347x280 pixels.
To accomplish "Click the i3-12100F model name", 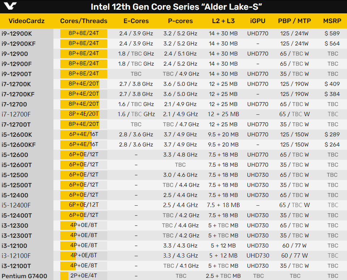I will click(x=16, y=256).
